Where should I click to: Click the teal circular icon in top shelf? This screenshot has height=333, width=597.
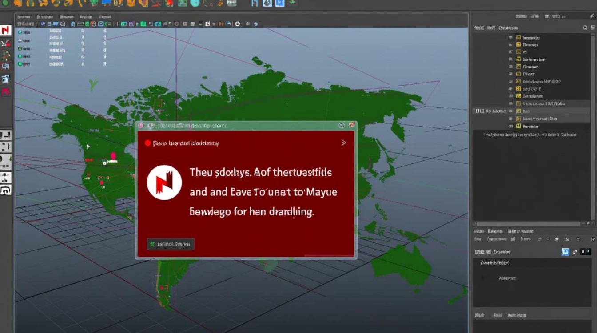tap(195, 3)
